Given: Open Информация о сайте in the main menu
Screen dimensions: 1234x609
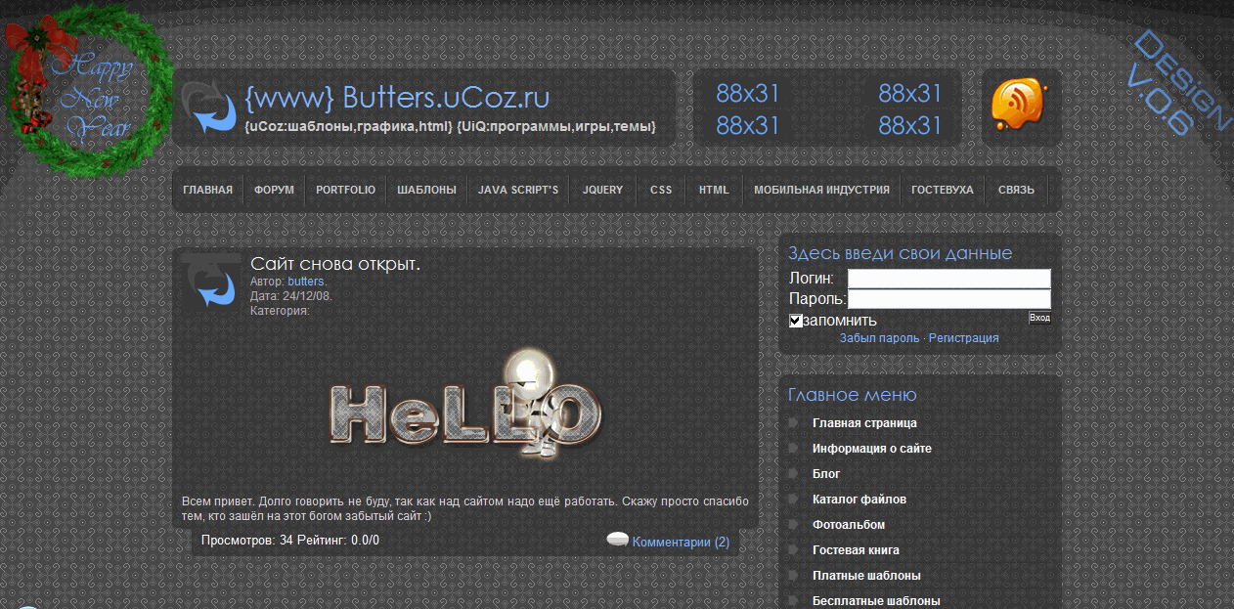Looking at the screenshot, I should point(872,449).
